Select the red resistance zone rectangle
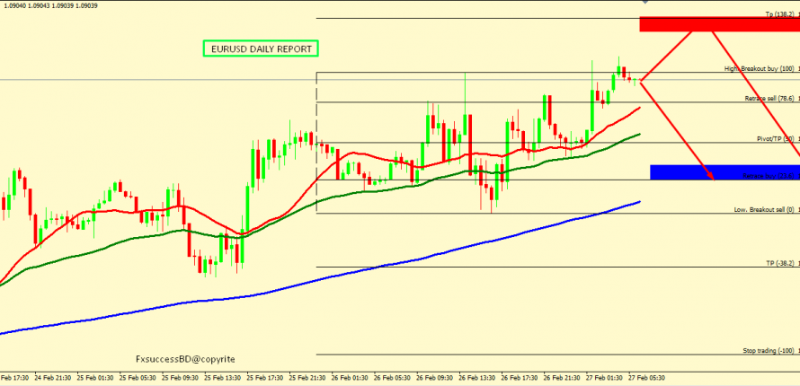The height and width of the screenshot is (386, 800). [x=719, y=24]
